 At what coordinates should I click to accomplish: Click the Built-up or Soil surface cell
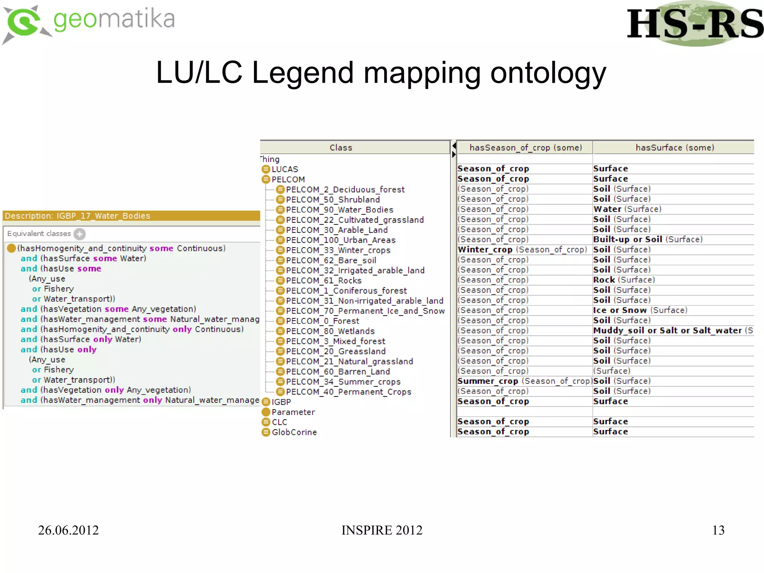point(674,239)
